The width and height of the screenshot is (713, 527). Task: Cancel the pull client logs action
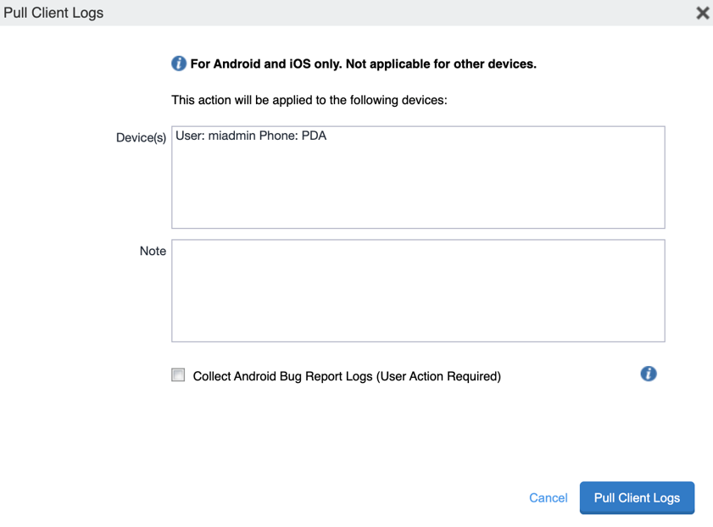coord(548,497)
